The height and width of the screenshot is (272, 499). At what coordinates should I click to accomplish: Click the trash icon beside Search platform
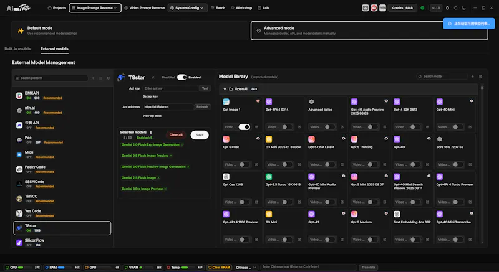point(100,78)
